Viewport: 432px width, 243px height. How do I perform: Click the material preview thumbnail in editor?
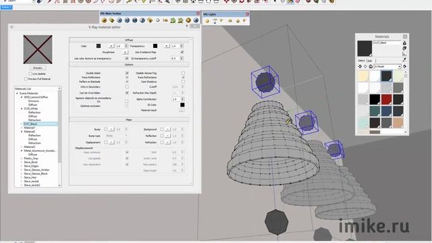pos(38,49)
